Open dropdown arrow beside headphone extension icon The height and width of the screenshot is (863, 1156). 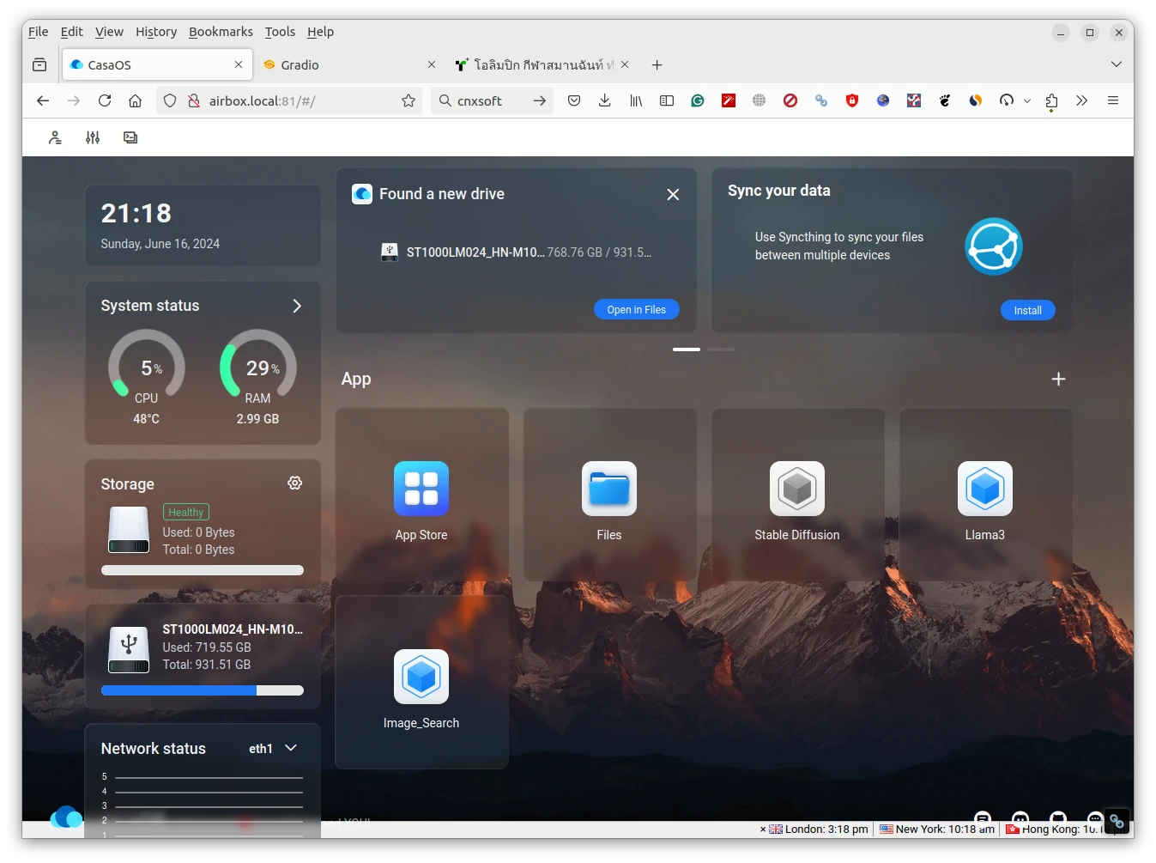1027,100
